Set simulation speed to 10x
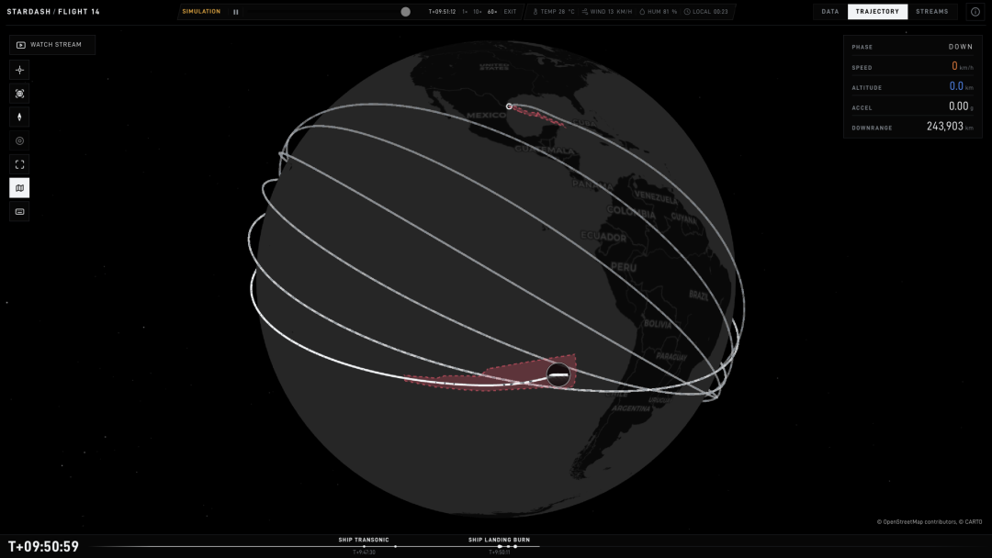The height and width of the screenshot is (558, 992). click(478, 12)
